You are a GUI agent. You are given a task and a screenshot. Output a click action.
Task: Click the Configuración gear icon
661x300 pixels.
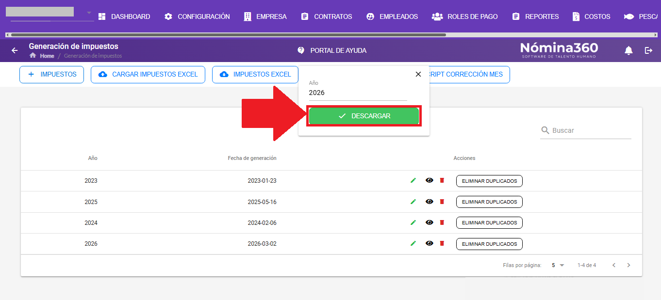point(168,16)
